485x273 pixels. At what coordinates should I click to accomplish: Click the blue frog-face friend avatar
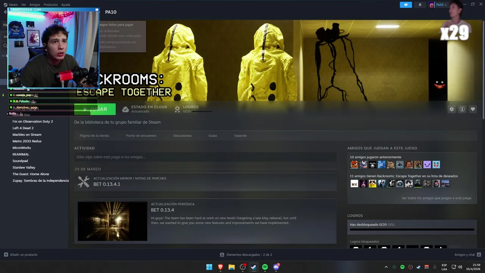pyautogui.click(x=436, y=165)
